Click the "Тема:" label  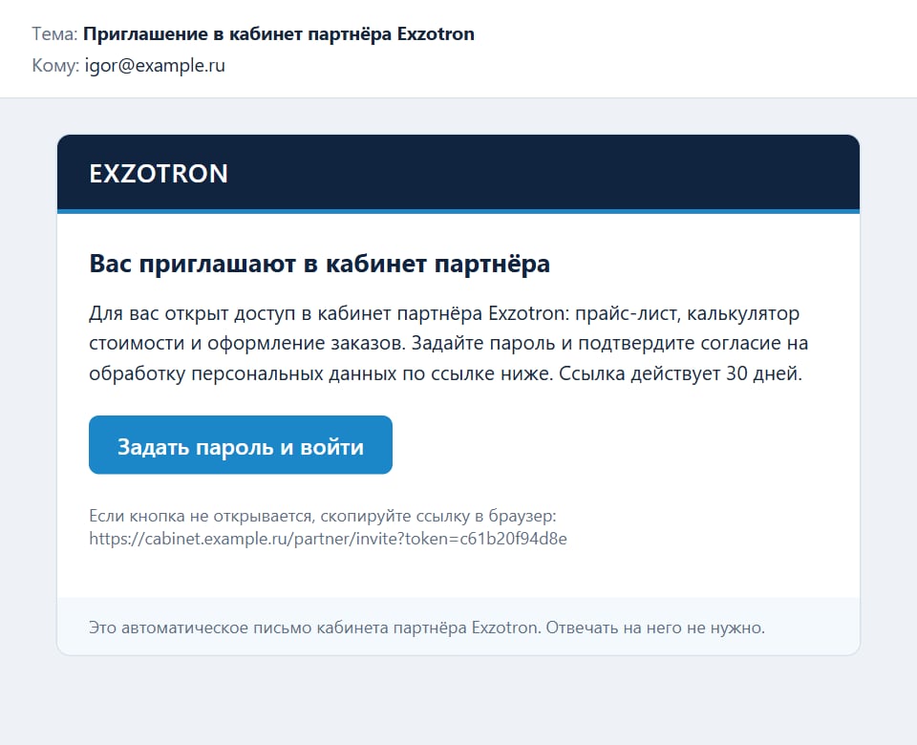54,34
